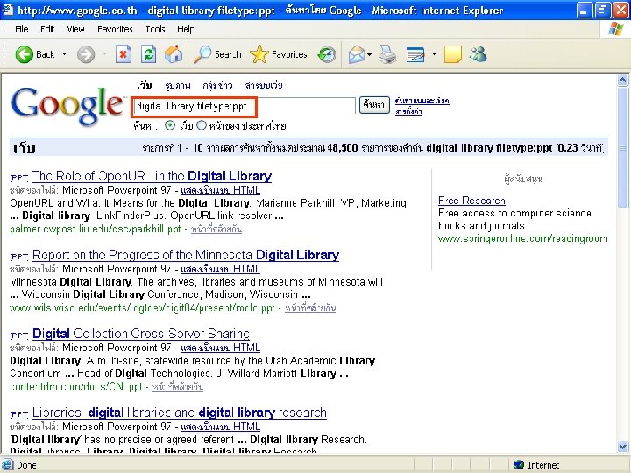Click the IE page icon in title bar
The image size is (631, 473).
(x=8, y=10)
